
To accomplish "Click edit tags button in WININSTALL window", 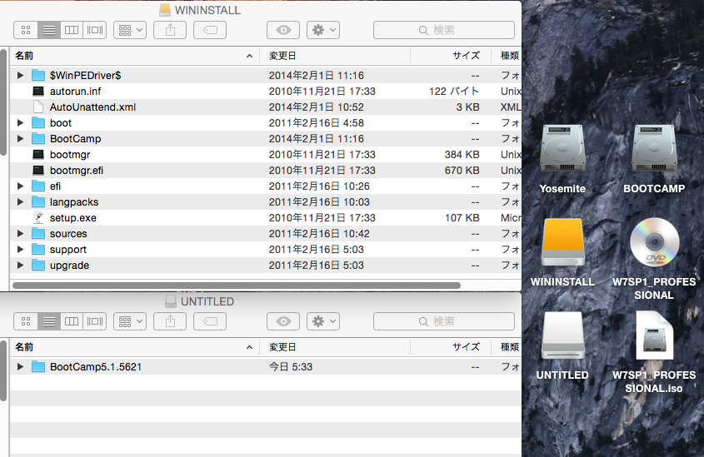I will (x=210, y=30).
